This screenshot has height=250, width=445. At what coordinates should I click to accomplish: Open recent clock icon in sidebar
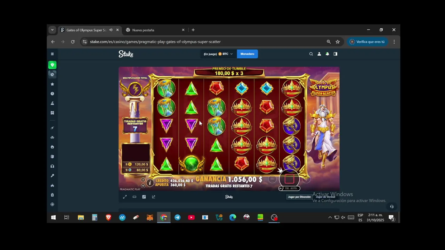point(52,94)
